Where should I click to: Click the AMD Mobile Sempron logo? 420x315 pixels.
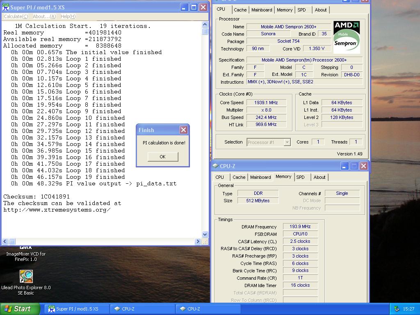pos(347,37)
